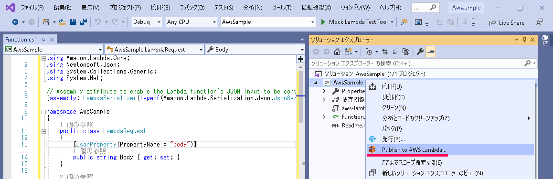
Task: Collapse the LambdaRequest class block
Action: click(43, 131)
